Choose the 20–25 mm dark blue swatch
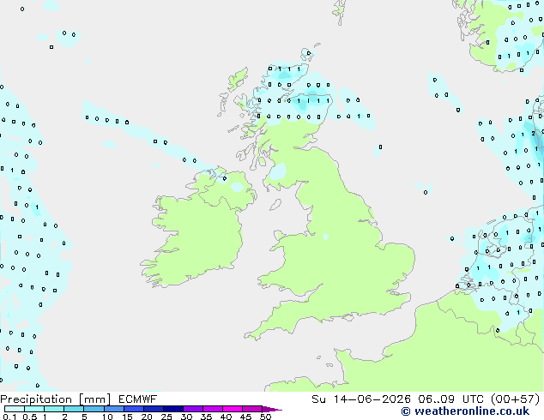Screen dimensions: 544x420 click(x=154, y=409)
